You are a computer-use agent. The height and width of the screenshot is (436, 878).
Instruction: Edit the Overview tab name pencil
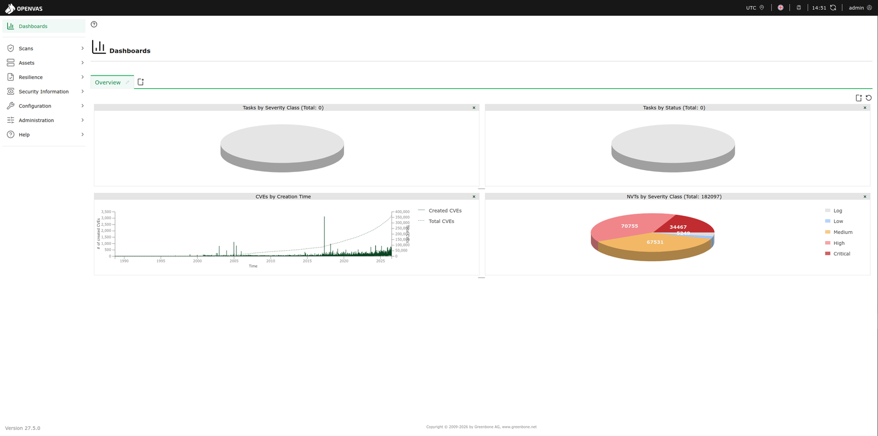[127, 83]
